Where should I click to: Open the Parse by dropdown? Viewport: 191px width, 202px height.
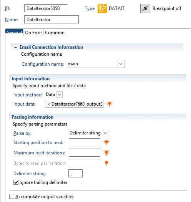(x=105, y=133)
